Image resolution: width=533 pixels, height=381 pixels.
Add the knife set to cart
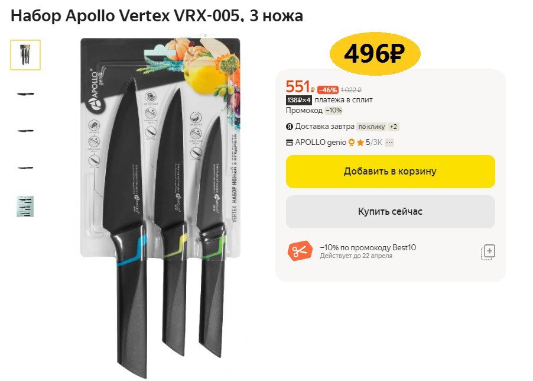390,172
